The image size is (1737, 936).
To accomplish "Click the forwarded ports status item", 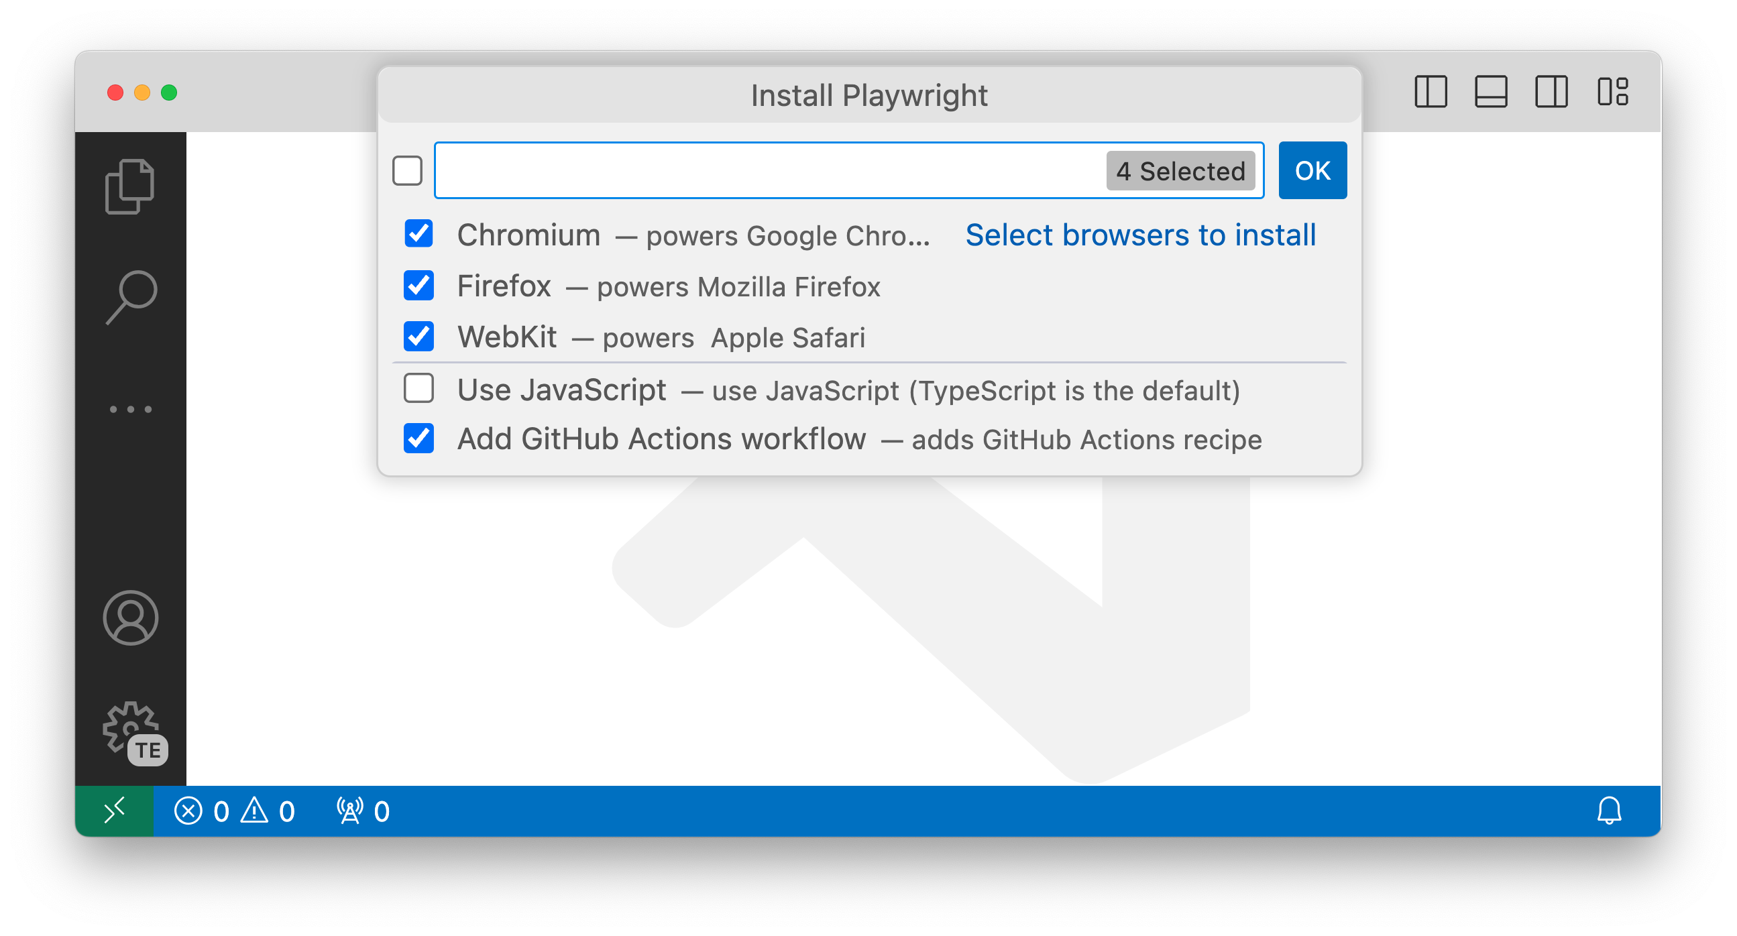I will [363, 811].
